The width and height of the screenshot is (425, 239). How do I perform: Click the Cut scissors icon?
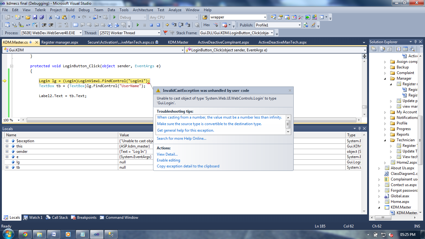tap(51, 17)
